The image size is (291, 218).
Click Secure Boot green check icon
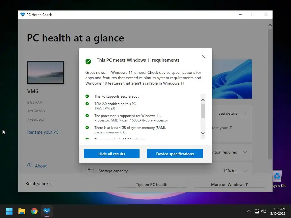point(87,96)
